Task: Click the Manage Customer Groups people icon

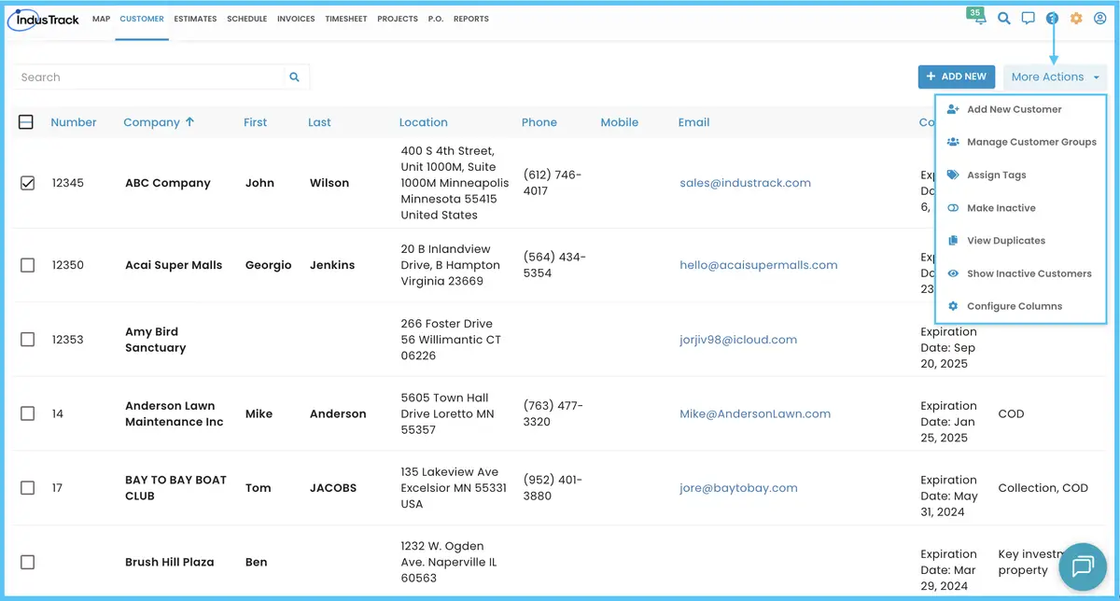Action: (x=953, y=142)
